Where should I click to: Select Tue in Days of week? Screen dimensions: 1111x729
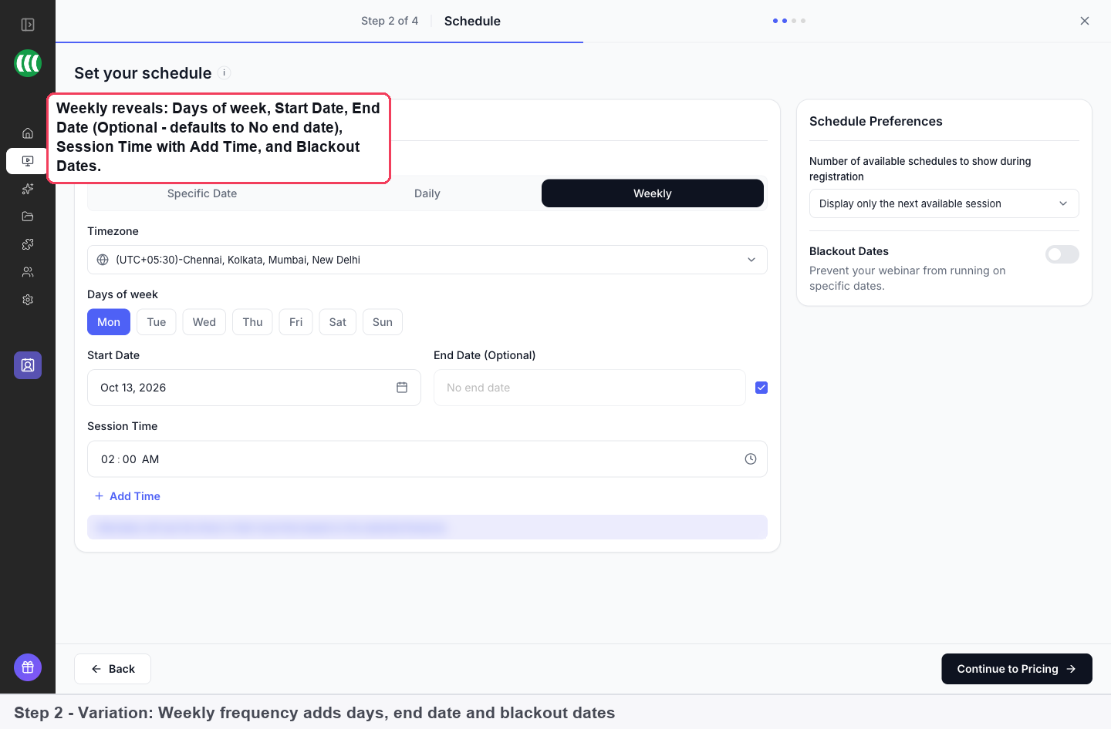(x=157, y=322)
